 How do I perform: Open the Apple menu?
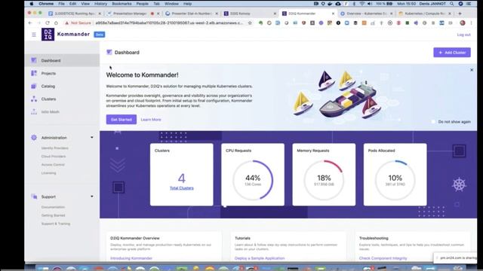(x=31, y=4)
